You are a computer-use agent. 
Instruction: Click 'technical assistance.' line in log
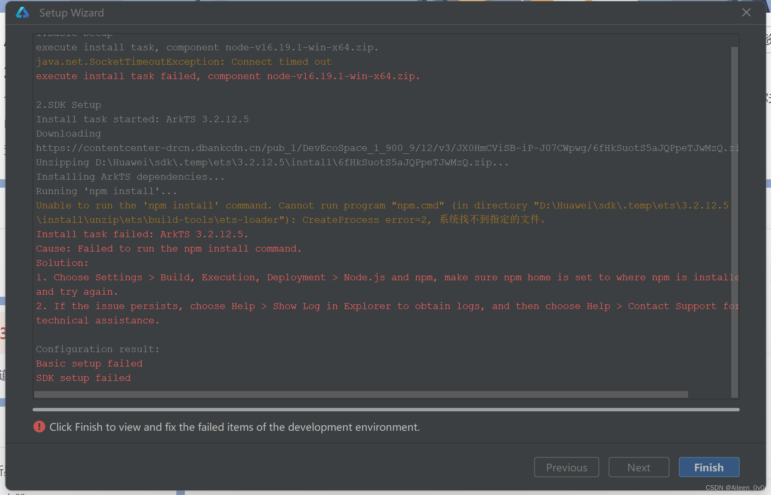pos(98,320)
